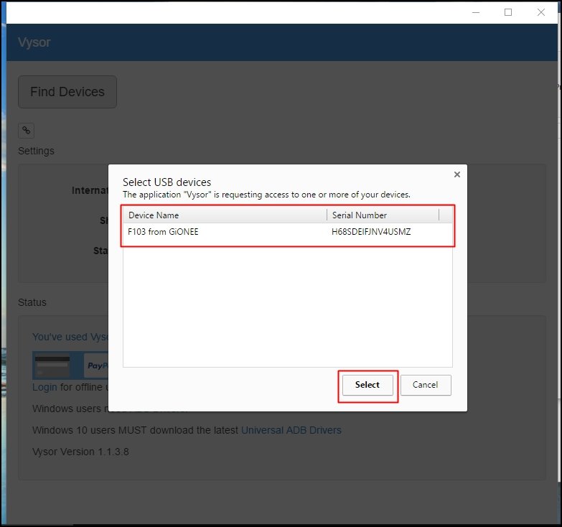This screenshot has height=527, width=562.
Task: Close the Vysor window
Action: point(541,12)
